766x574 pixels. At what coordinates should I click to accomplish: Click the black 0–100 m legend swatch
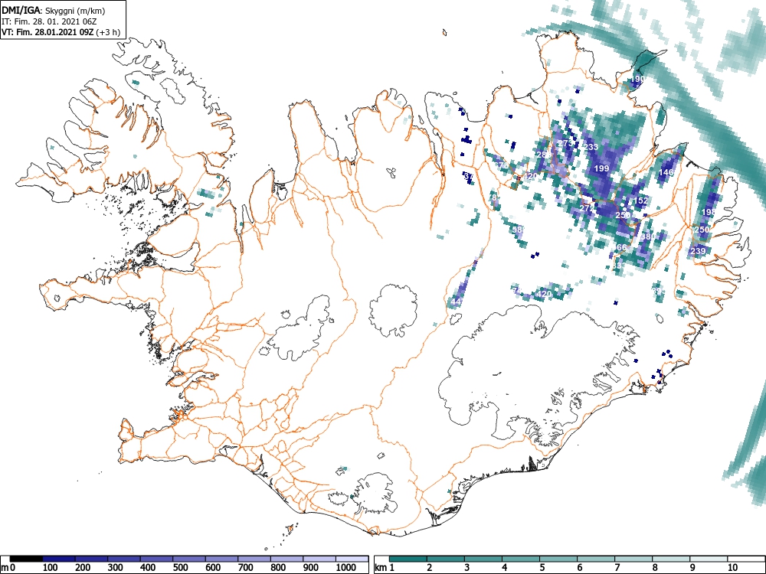point(26,559)
